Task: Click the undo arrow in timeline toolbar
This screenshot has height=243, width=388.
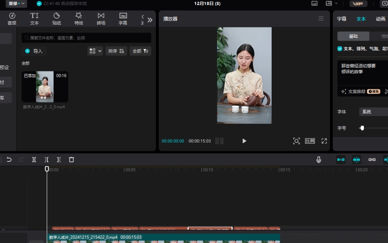Action: [9, 159]
